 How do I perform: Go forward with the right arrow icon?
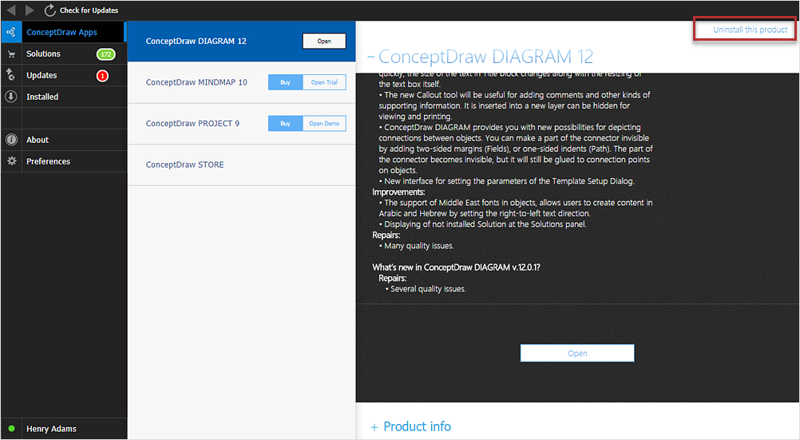[30, 10]
